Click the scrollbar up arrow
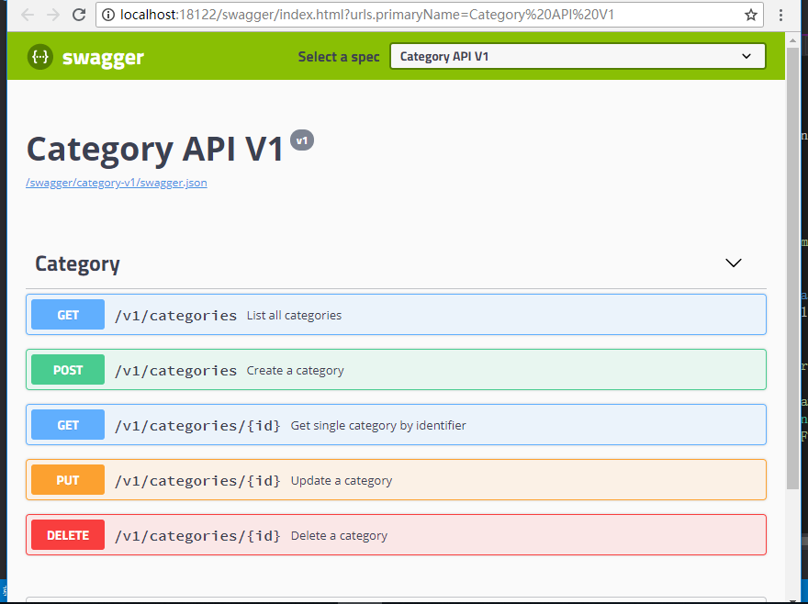Image resolution: width=808 pixels, height=604 pixels. tap(793, 39)
